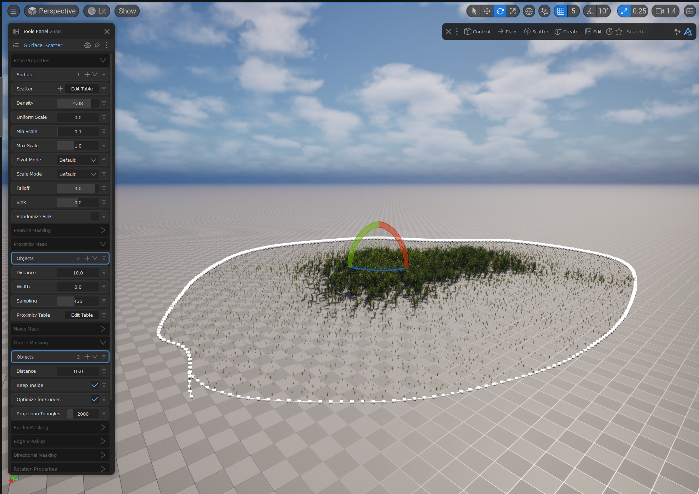Close the Tools Panel
The height and width of the screenshot is (494, 699).
107,32
